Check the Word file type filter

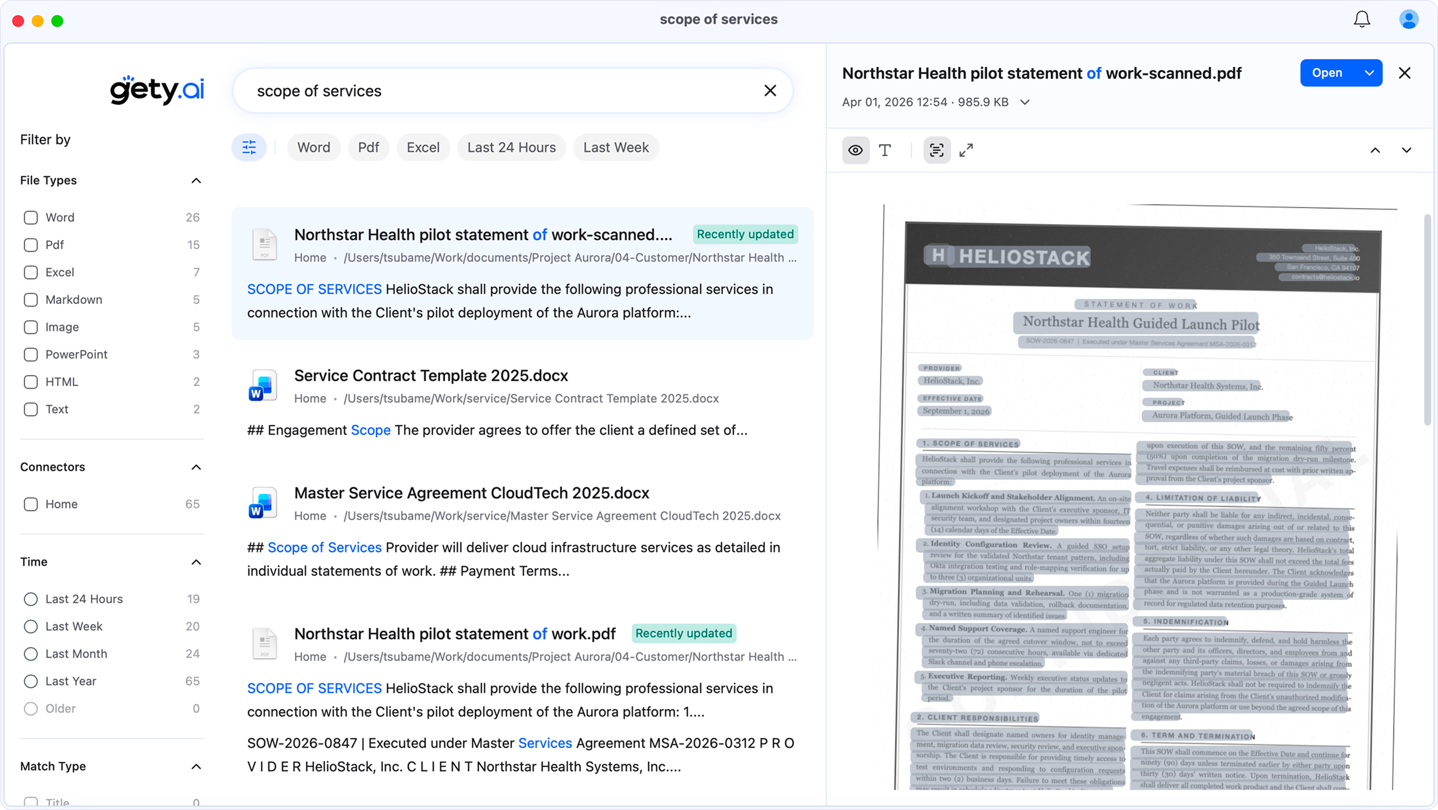tap(31, 218)
